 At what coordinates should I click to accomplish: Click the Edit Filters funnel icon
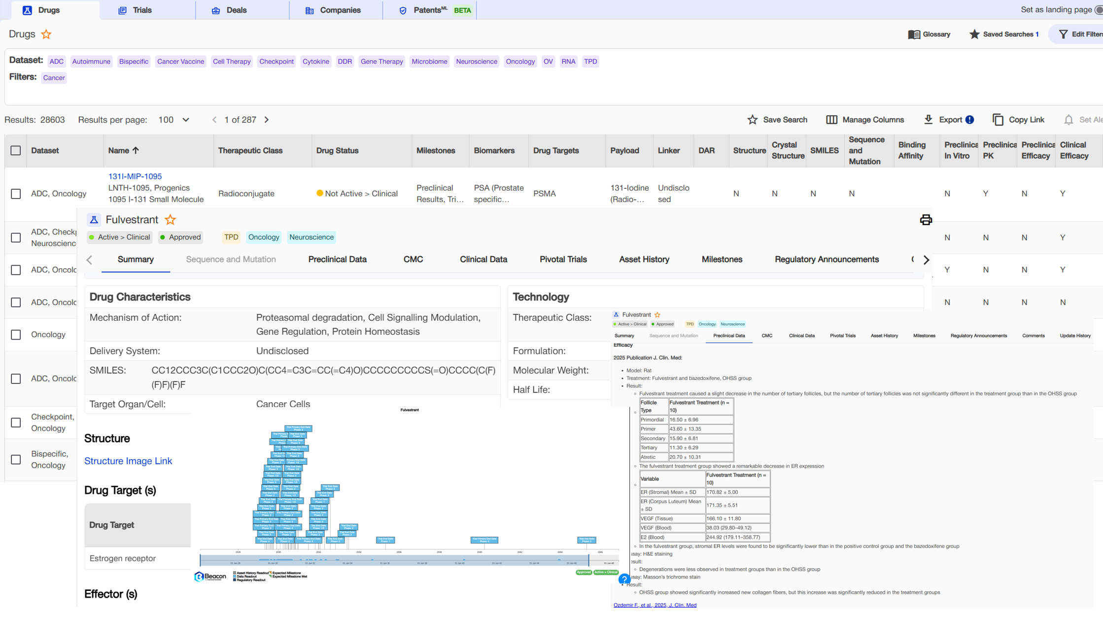coord(1063,34)
